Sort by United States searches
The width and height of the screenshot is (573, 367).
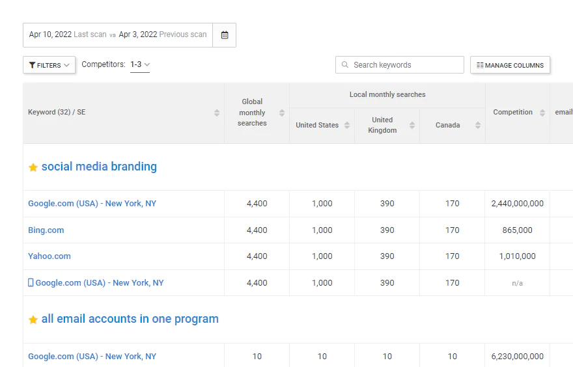(347, 125)
